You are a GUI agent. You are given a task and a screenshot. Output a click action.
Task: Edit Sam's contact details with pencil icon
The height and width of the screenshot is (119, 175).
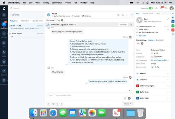click(168, 19)
